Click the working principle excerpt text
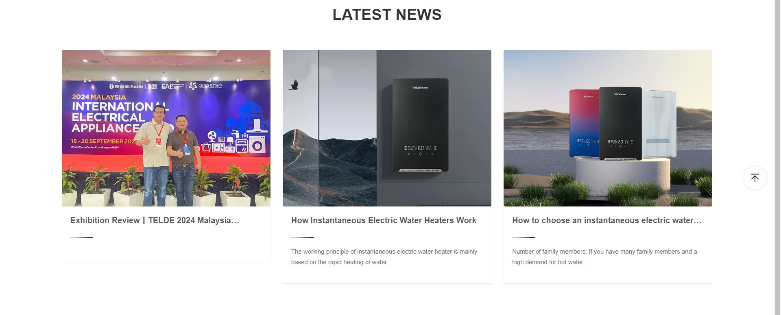781x315 pixels. click(x=384, y=257)
